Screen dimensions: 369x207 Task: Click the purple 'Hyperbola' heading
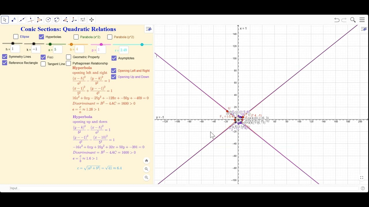tap(82, 117)
